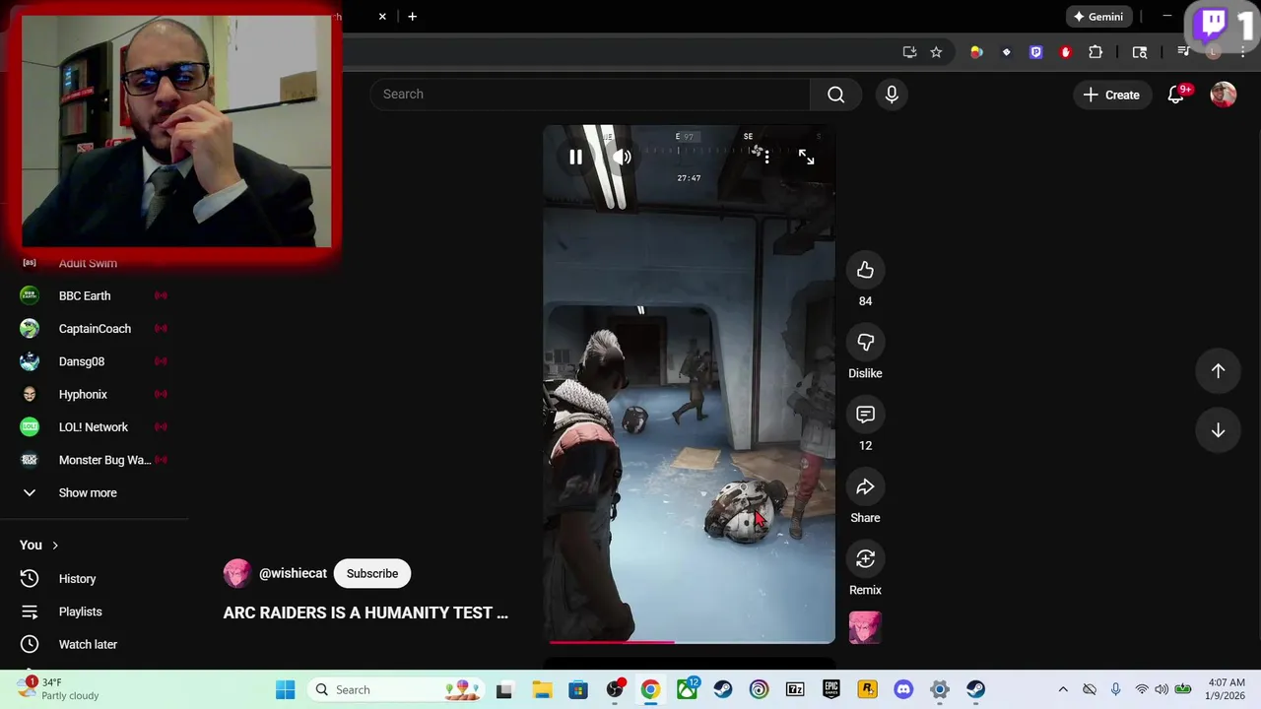Toggle the microphone tray icon
This screenshot has height=709, width=1261.
click(x=1115, y=689)
